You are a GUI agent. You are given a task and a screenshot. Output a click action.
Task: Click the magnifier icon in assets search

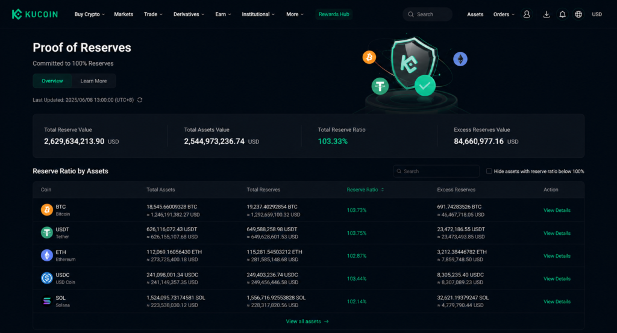pyautogui.click(x=399, y=172)
